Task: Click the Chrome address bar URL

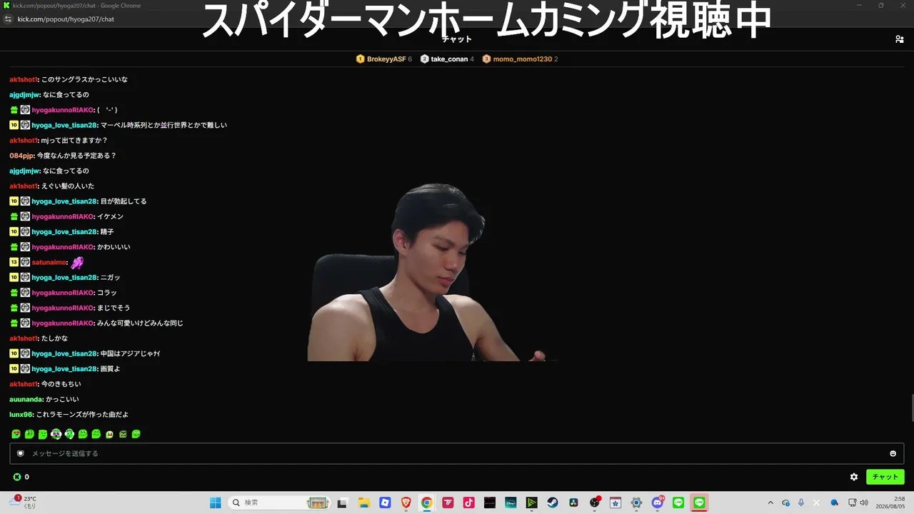Action: tap(66, 19)
